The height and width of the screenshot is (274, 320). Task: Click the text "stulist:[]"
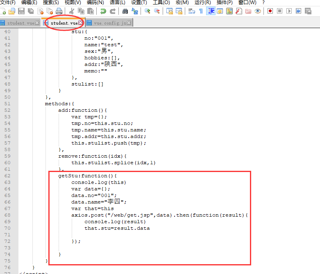tap(87, 84)
